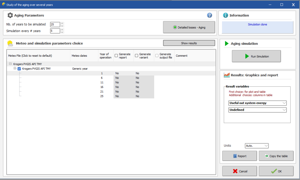Open the Useful out system energy dropdown
The image size is (300, 180).
click(x=257, y=103)
